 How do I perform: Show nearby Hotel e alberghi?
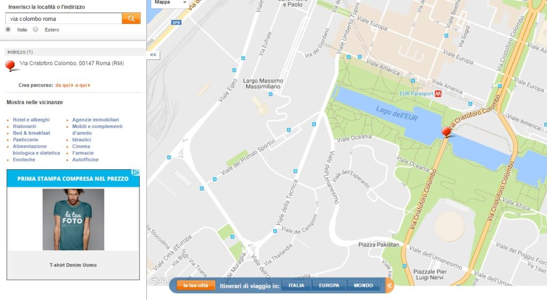click(x=32, y=120)
